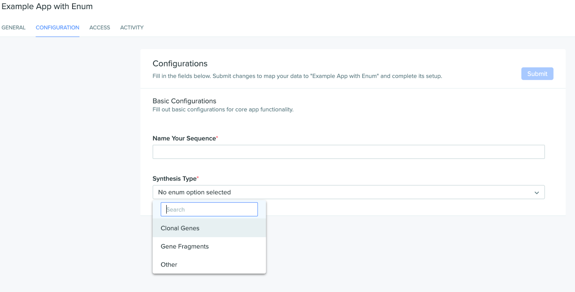Viewport: 575px width, 292px height.
Task: Click the Submit button
Action: tap(537, 74)
